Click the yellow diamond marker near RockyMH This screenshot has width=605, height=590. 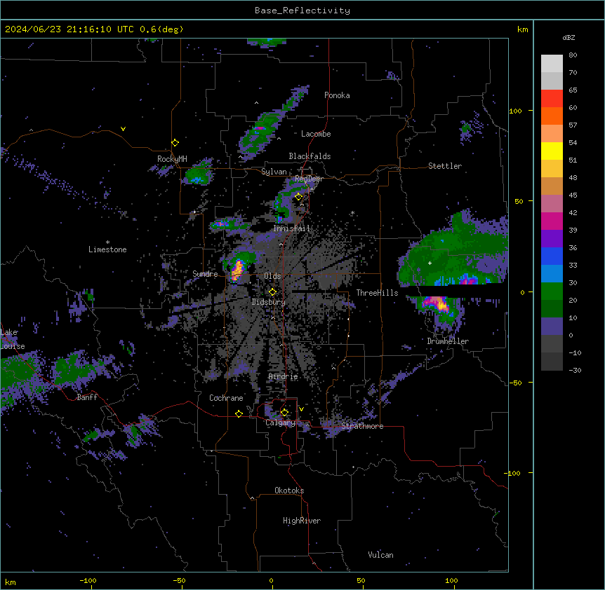[175, 143]
